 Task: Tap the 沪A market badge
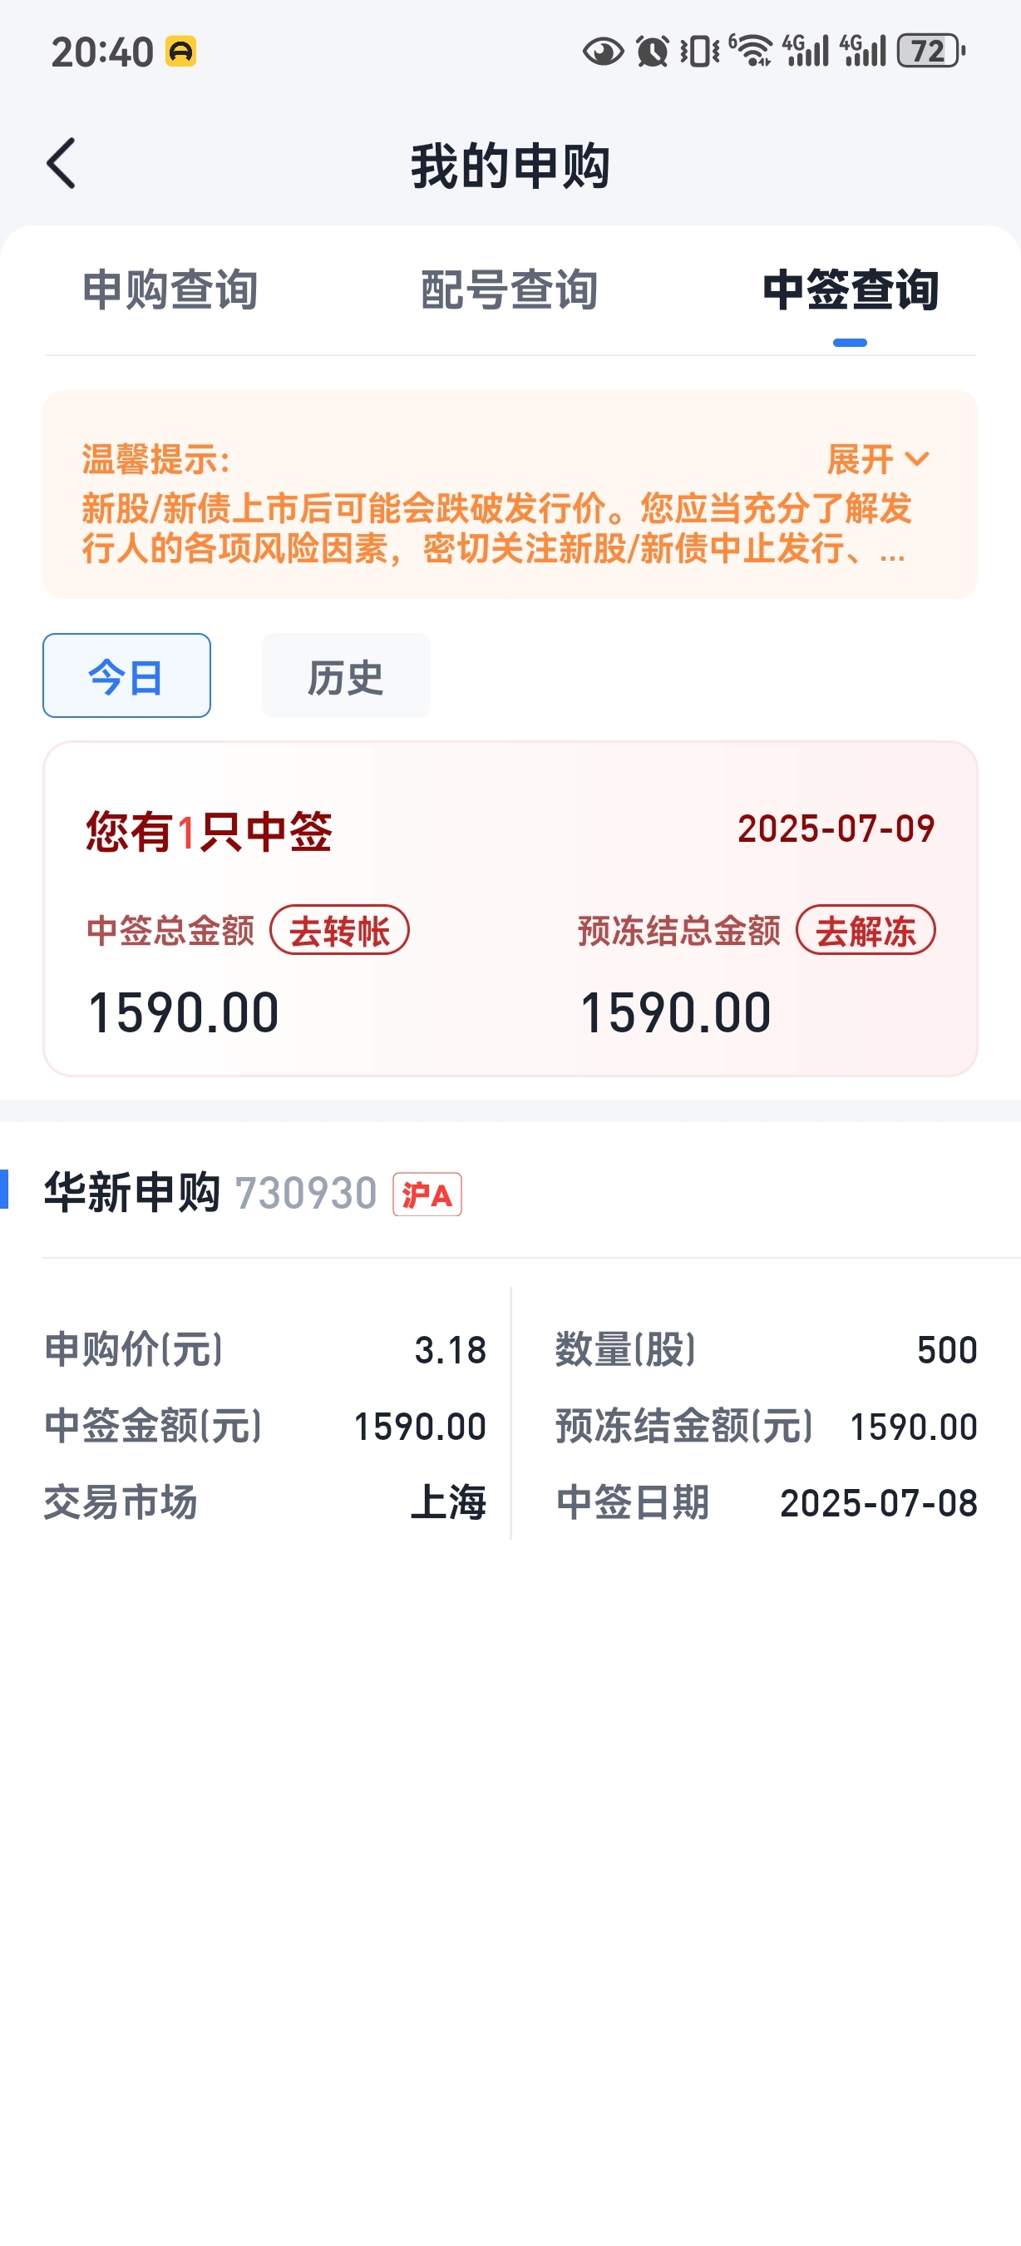pyautogui.click(x=427, y=1195)
